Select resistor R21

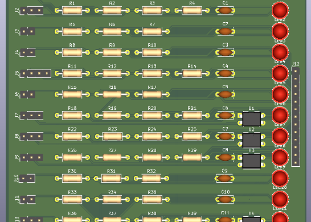point(192,116)
